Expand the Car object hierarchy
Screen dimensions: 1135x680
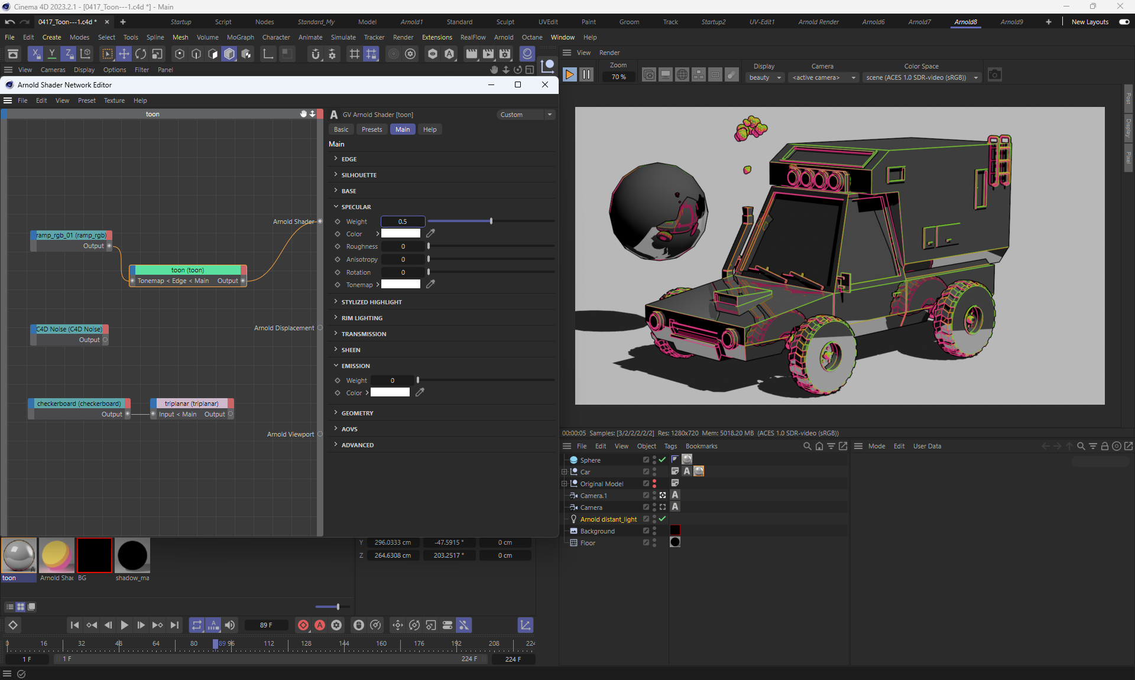coord(564,471)
